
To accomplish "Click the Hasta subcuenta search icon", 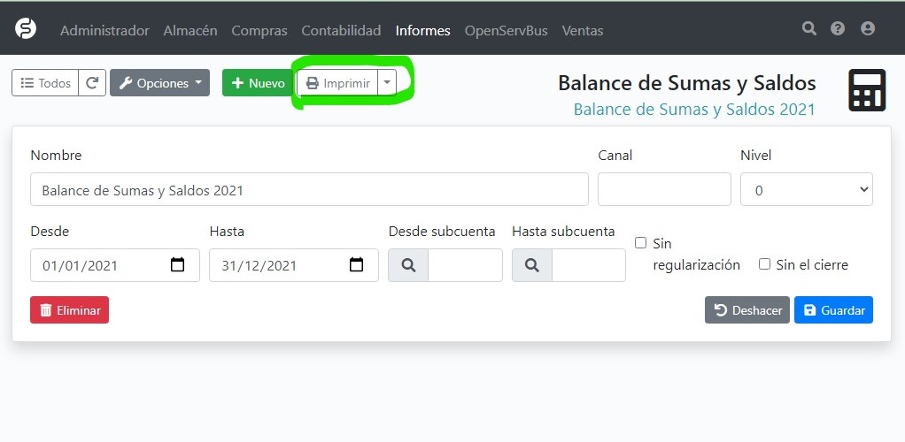I will click(x=532, y=265).
